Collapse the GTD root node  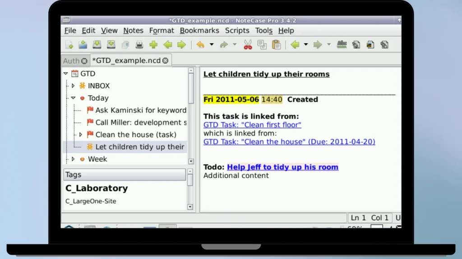(x=66, y=73)
